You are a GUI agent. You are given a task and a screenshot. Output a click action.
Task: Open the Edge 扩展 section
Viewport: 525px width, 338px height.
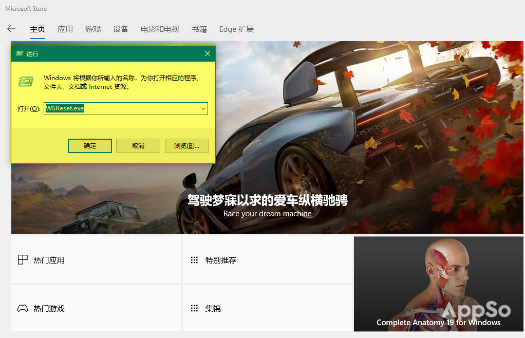[x=237, y=29]
